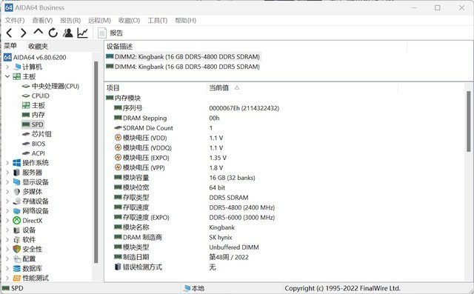Go forward with the right arrow toolbar icon
This screenshot has width=474, height=294.
23,33
